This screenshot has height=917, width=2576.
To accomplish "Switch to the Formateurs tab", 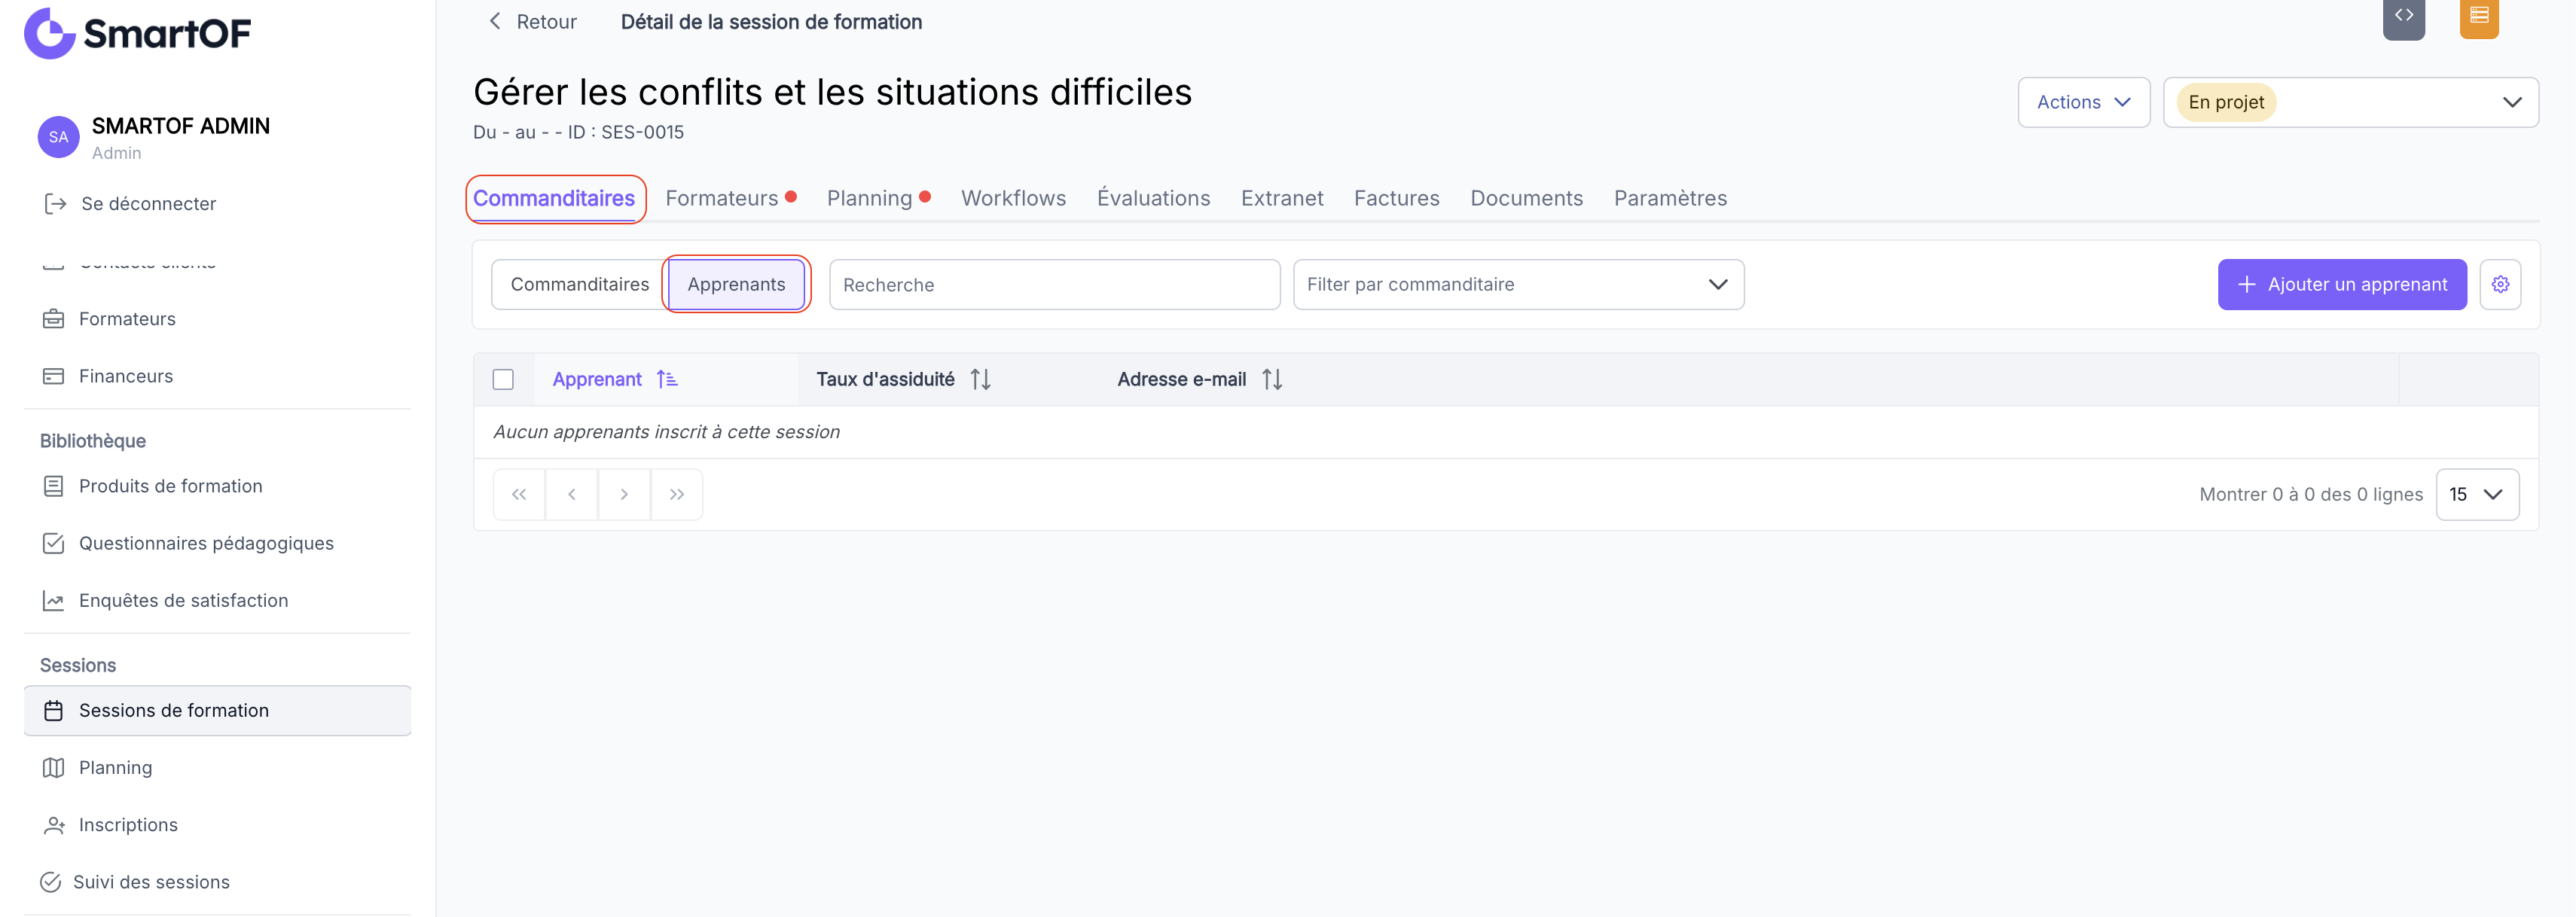I will (x=722, y=198).
